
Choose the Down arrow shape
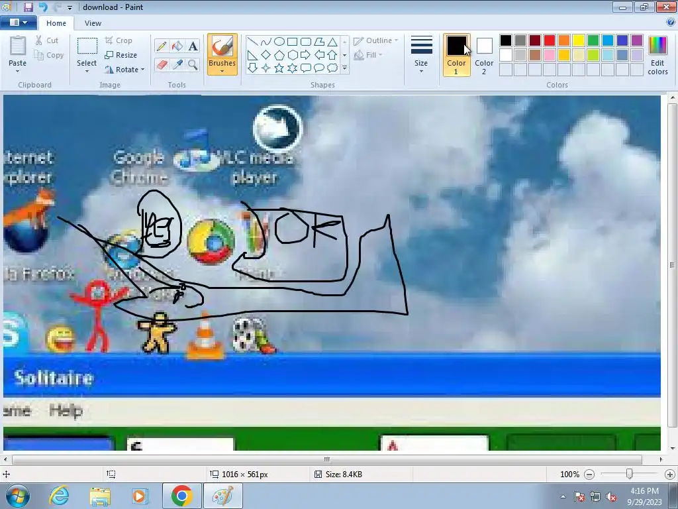(253, 68)
